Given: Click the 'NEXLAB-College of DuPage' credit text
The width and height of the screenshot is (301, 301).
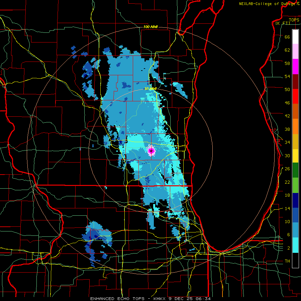Looking at the screenshot, I should (x=267, y=4).
